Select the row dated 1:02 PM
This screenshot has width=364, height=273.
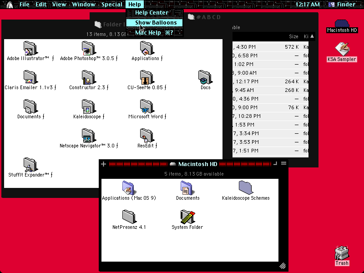pos(270,64)
